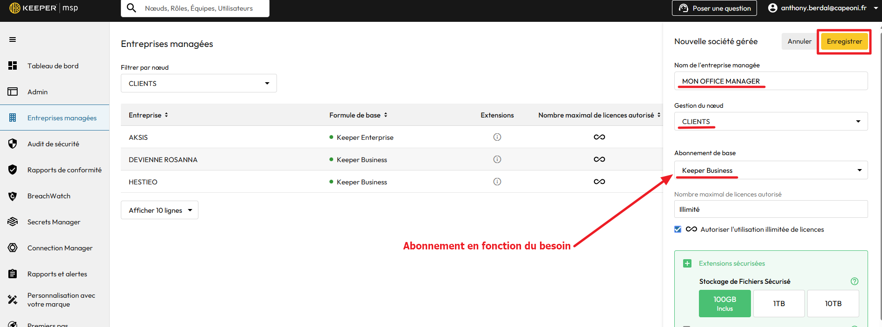Click the top search field
The width and height of the screenshot is (882, 327).
(x=195, y=8)
